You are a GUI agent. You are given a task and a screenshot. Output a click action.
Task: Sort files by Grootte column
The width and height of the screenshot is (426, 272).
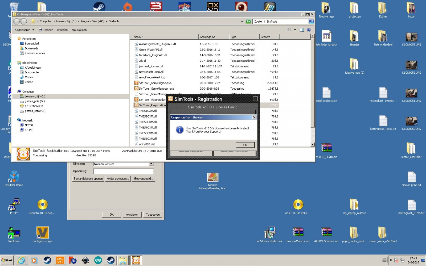click(x=269, y=37)
